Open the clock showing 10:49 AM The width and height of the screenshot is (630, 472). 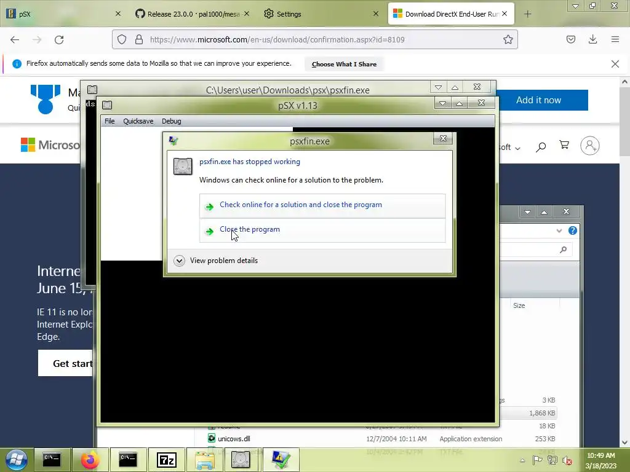point(600,460)
